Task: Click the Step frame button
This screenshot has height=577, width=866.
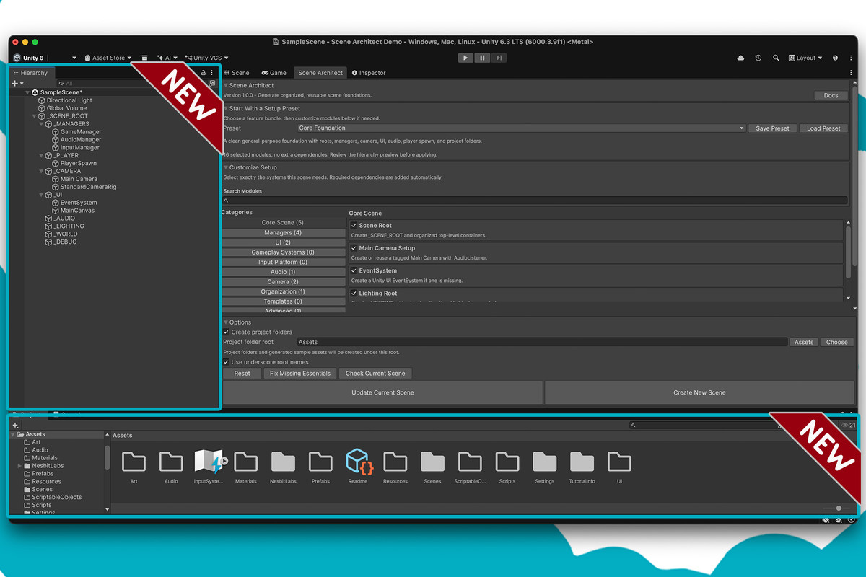Action: [x=499, y=58]
